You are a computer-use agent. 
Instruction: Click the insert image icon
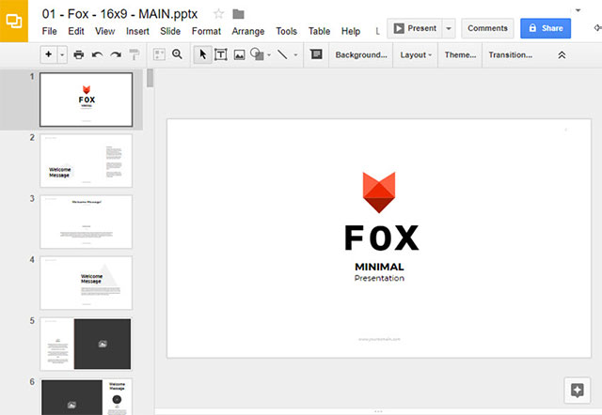[239, 55]
